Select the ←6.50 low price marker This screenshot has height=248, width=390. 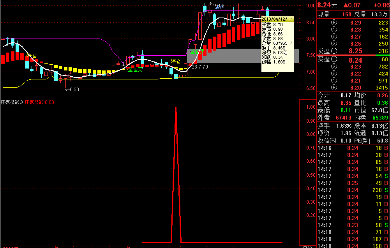point(72,90)
